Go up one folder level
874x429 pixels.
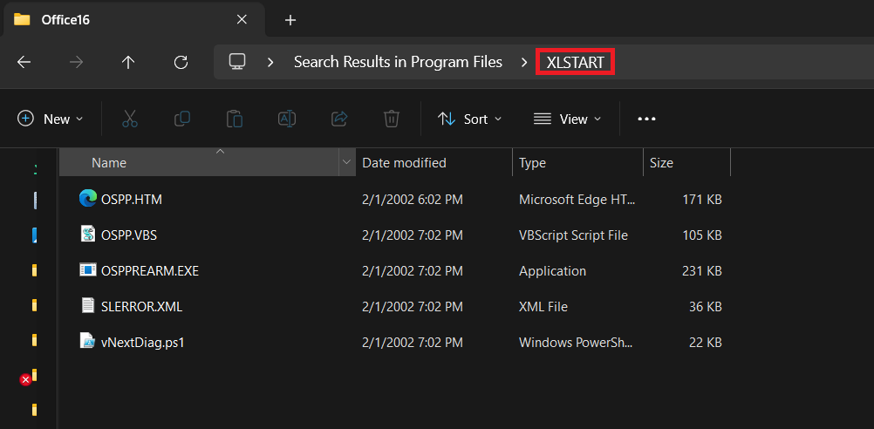point(128,62)
